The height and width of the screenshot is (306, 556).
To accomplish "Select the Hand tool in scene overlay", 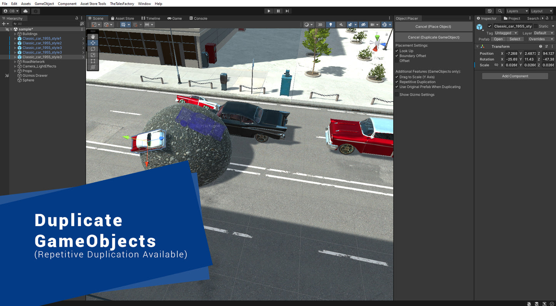I will click(93, 37).
